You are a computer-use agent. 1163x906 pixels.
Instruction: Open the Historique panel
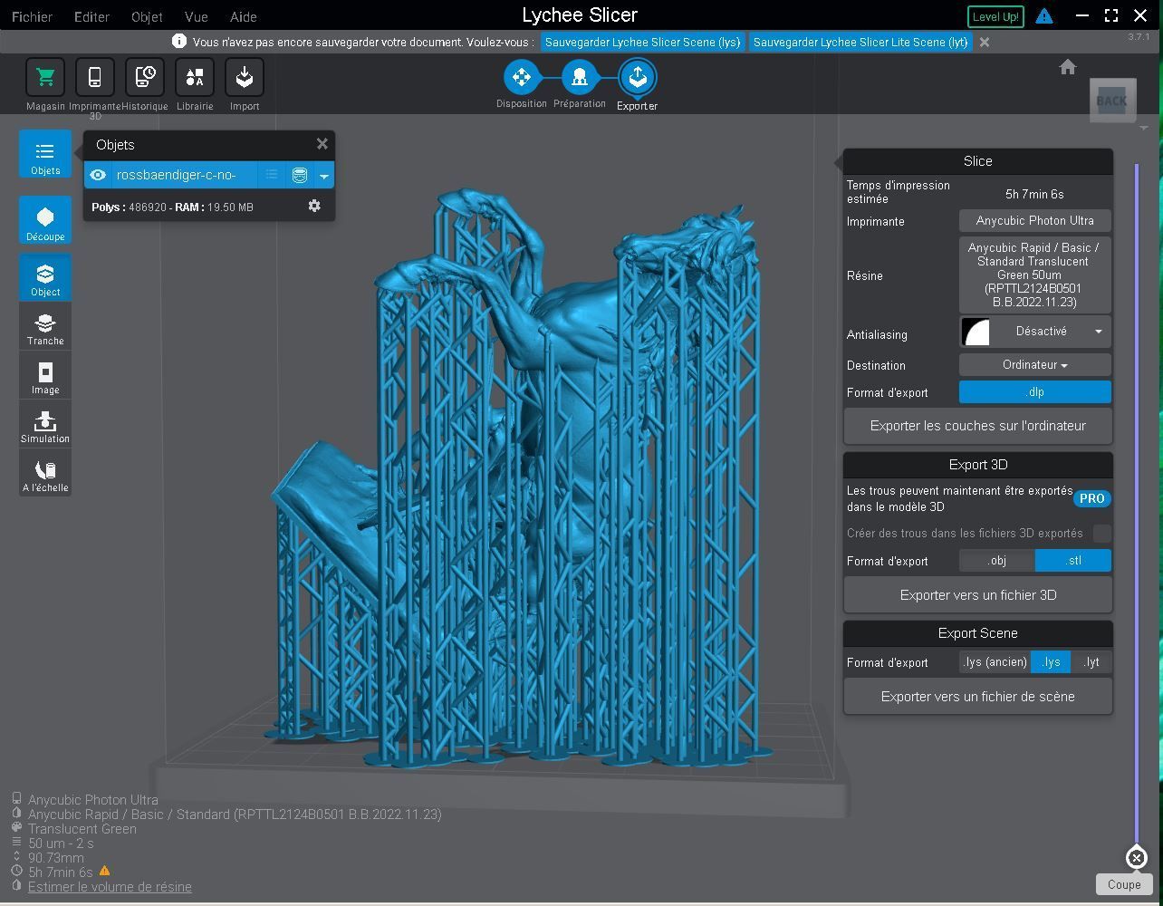pos(145,79)
